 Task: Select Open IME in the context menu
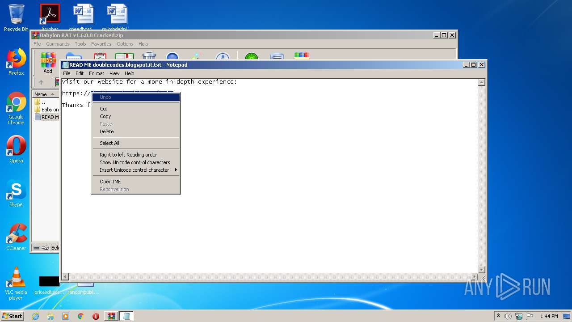tap(136, 182)
